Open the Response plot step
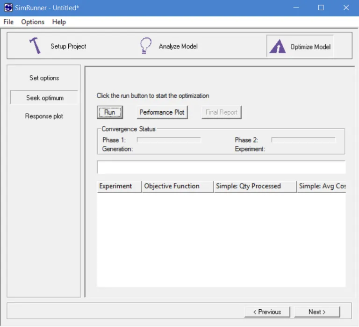This screenshot has height=327, width=359. tap(44, 116)
